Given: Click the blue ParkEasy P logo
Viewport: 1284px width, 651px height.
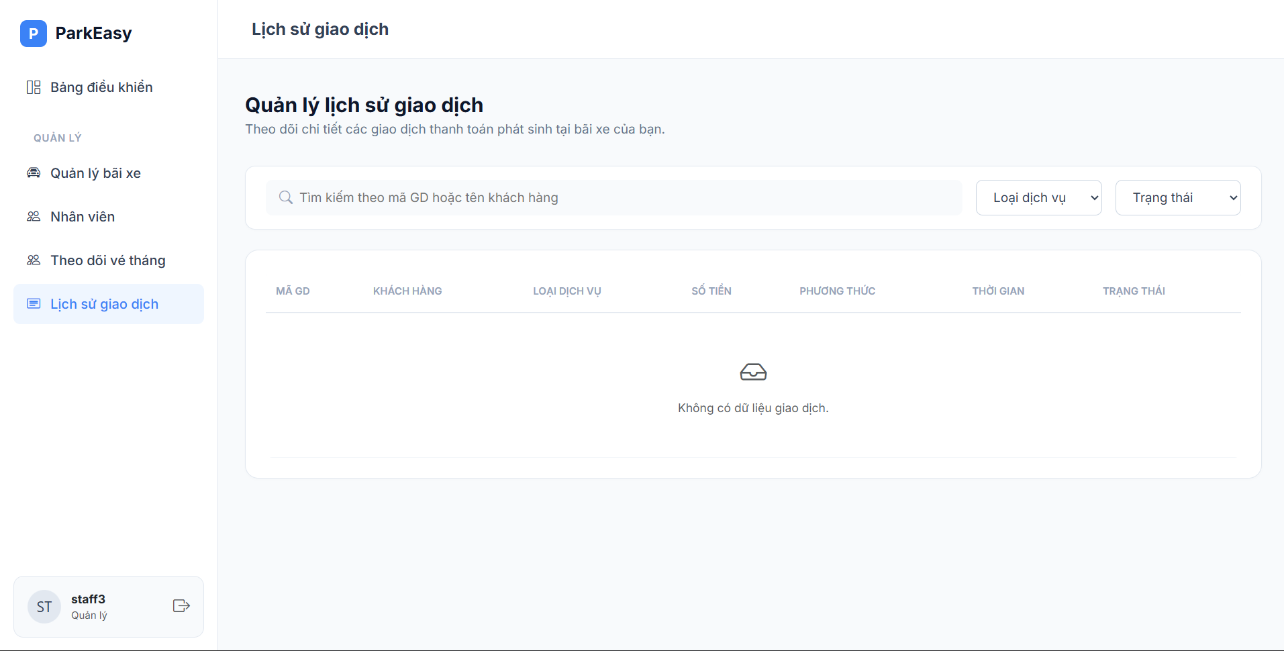Looking at the screenshot, I should pos(34,34).
